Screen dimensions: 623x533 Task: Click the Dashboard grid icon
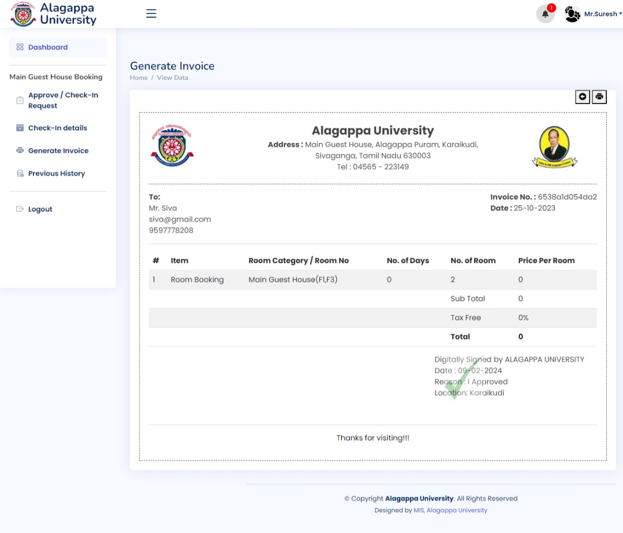pos(20,47)
